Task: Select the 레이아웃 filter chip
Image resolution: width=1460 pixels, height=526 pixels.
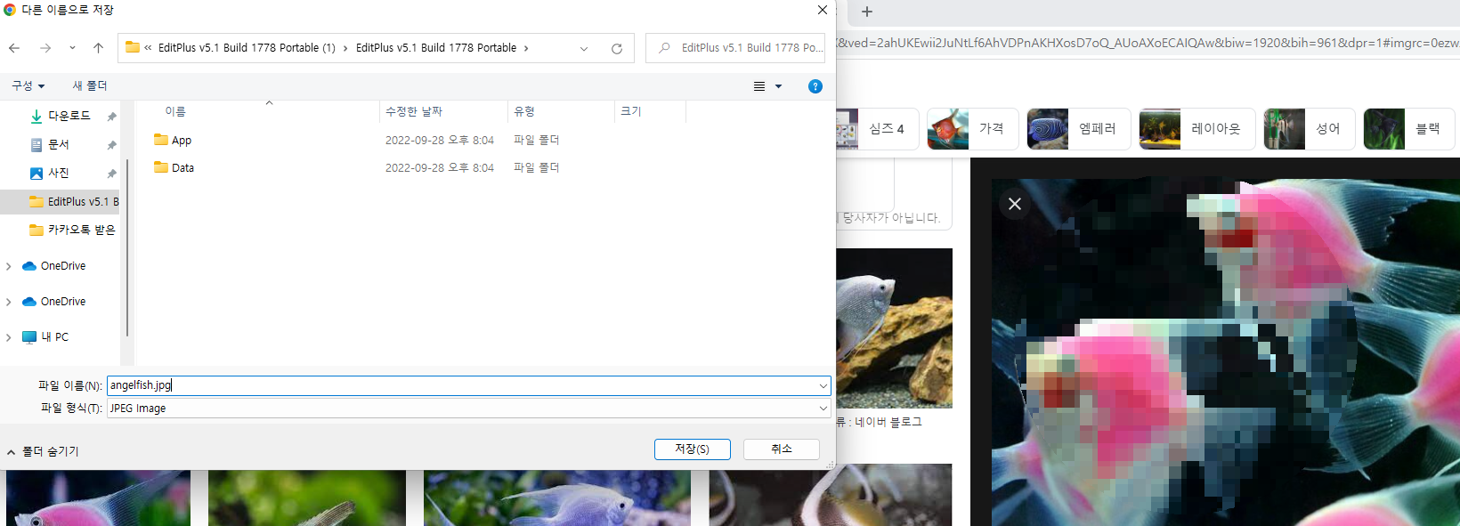Action: pyautogui.click(x=1197, y=129)
